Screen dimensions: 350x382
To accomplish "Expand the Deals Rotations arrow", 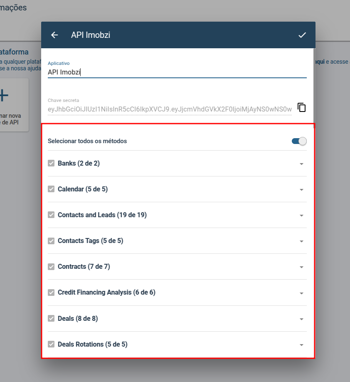I will pos(301,345).
